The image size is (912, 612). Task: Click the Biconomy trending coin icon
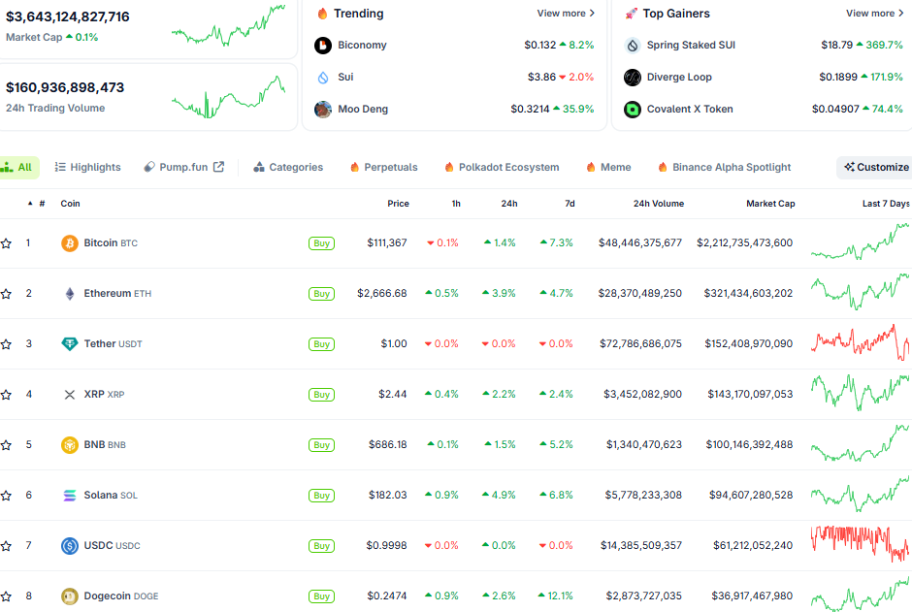point(323,46)
